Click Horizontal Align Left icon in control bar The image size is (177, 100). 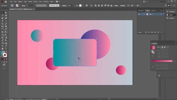tap(96, 6)
